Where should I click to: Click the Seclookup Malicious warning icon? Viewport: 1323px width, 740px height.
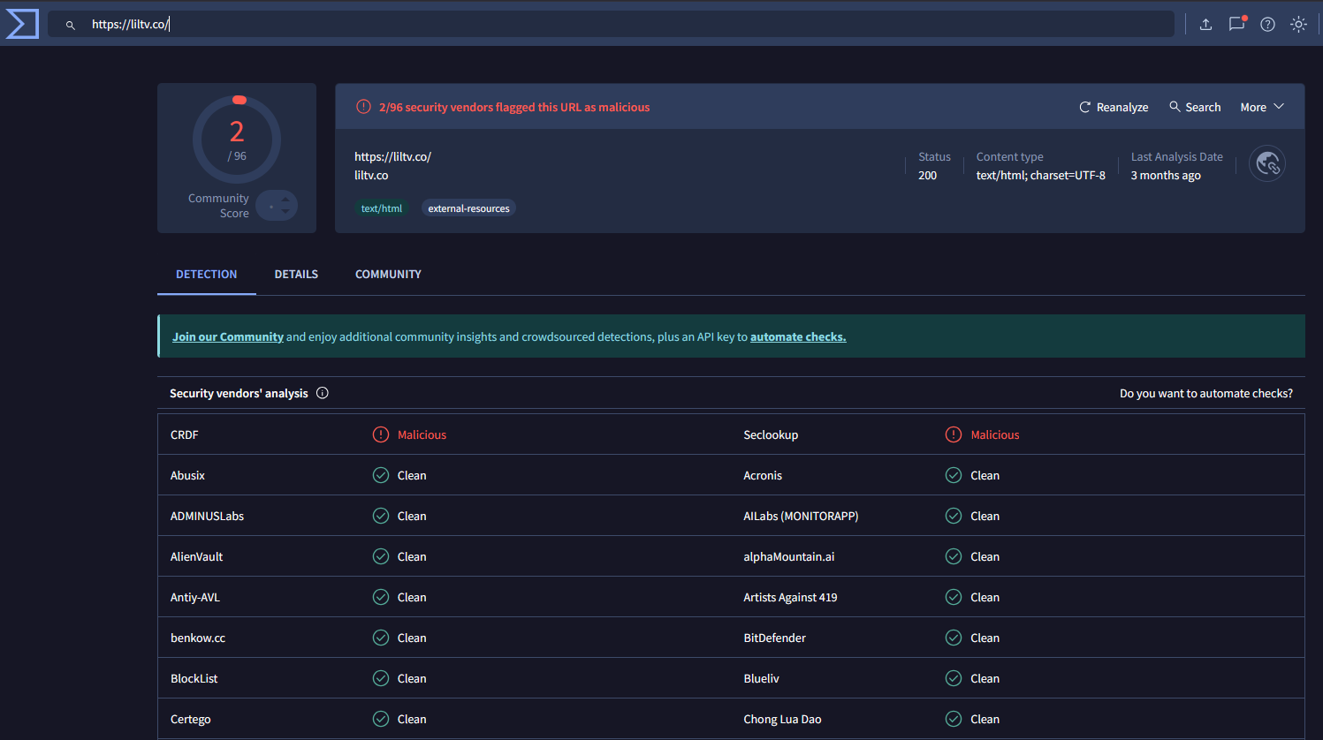[954, 434]
